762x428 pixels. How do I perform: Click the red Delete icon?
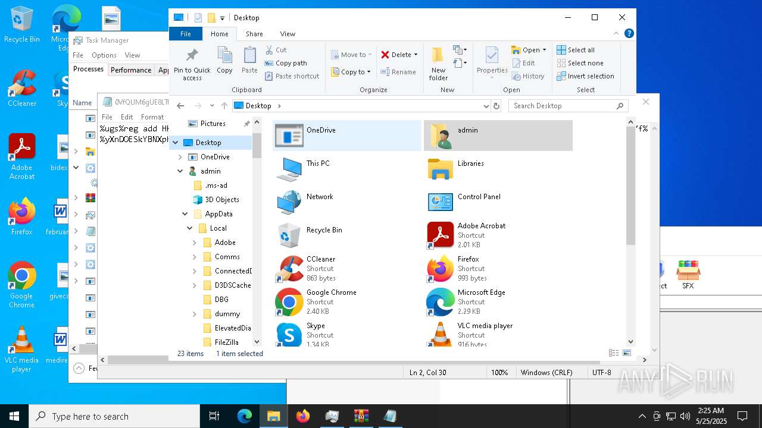[385, 55]
